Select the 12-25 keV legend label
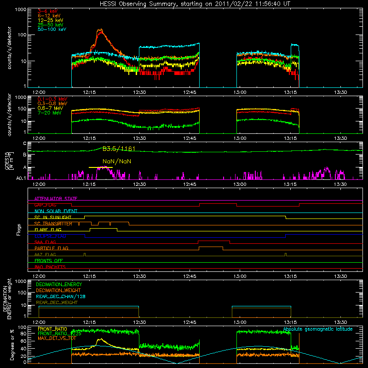Screen dimensions: 368x368 pyautogui.click(x=51, y=20)
